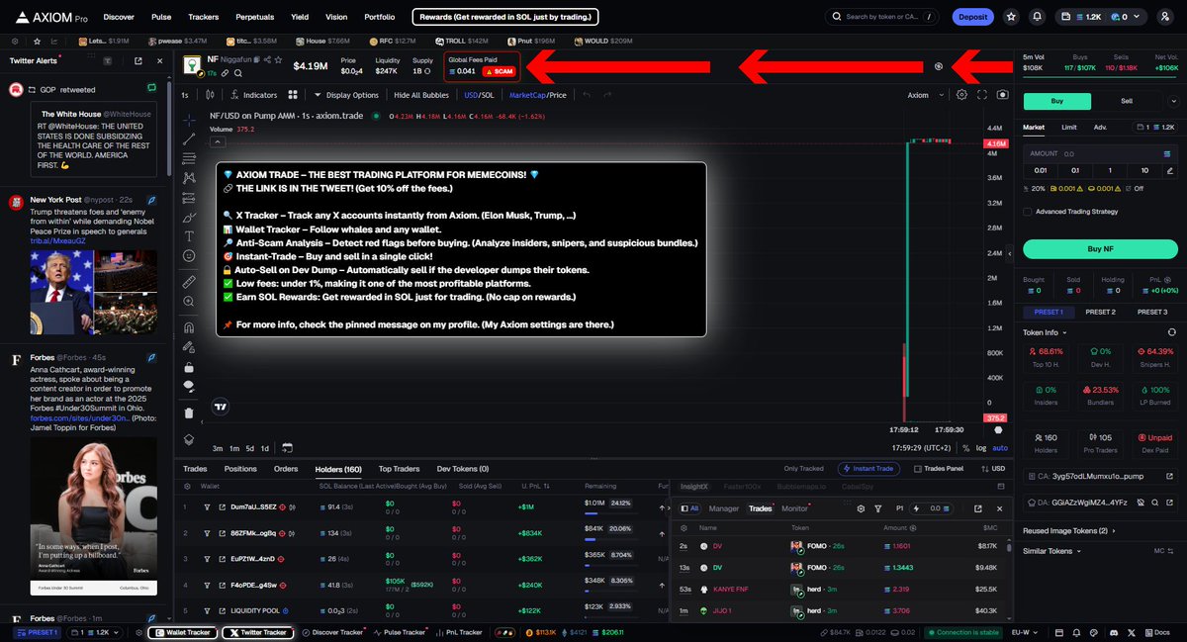The image size is (1187, 642).
Task: Switch to the Top Traders tab
Action: coord(399,469)
